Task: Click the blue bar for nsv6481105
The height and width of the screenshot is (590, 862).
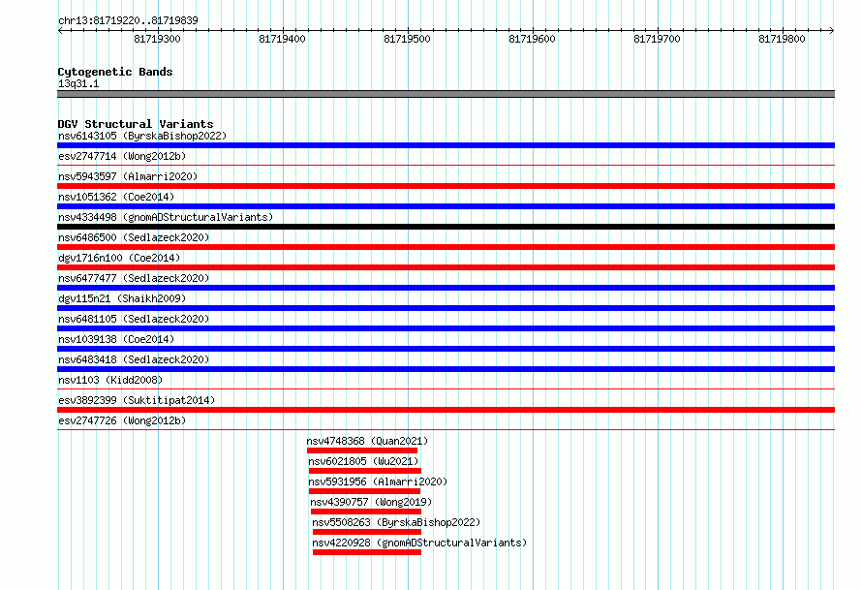Action: click(x=446, y=328)
